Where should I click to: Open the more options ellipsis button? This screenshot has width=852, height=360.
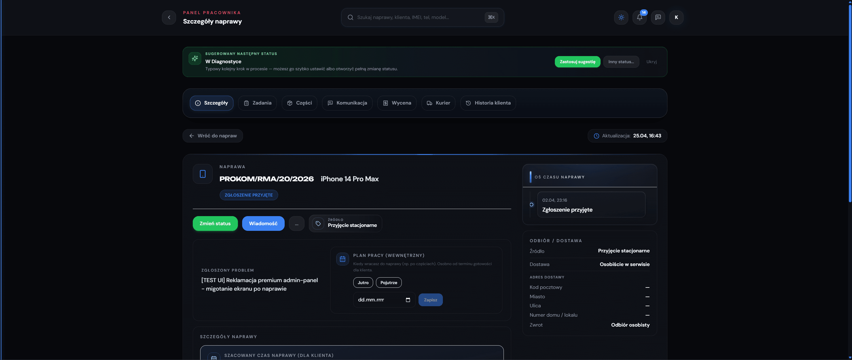[297, 223]
